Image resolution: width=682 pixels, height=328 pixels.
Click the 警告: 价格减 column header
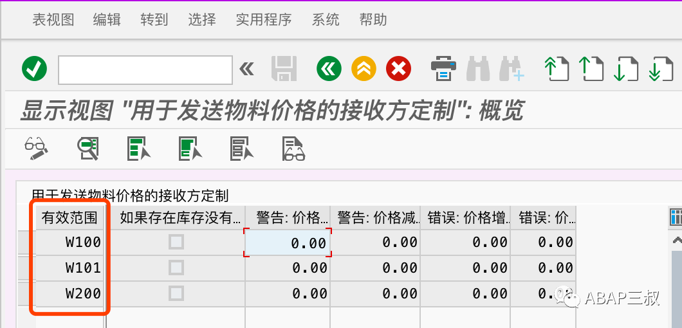point(375,217)
